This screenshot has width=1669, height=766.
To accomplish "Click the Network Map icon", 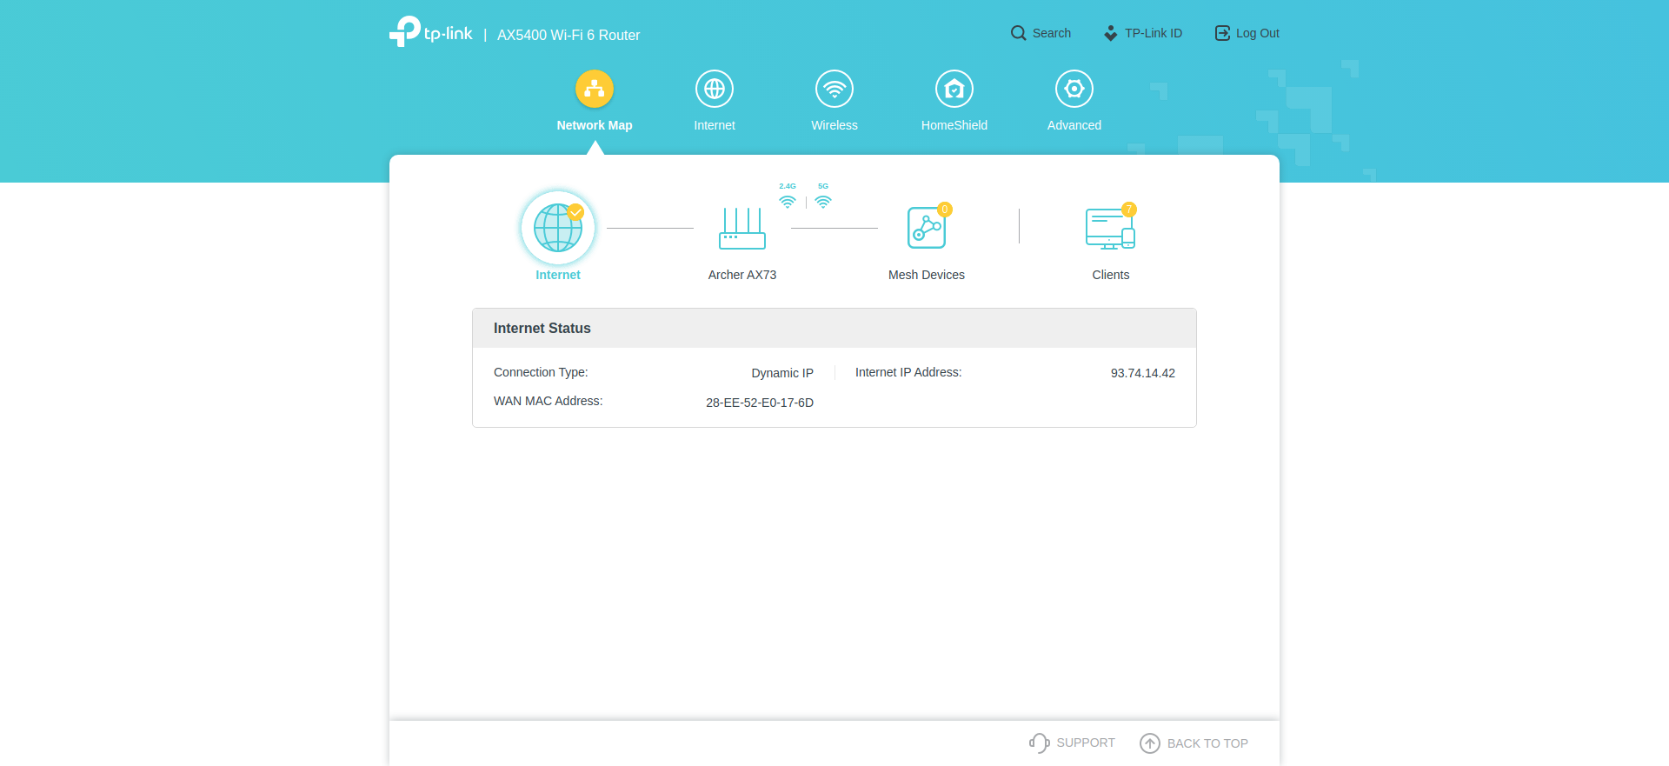I will (595, 89).
